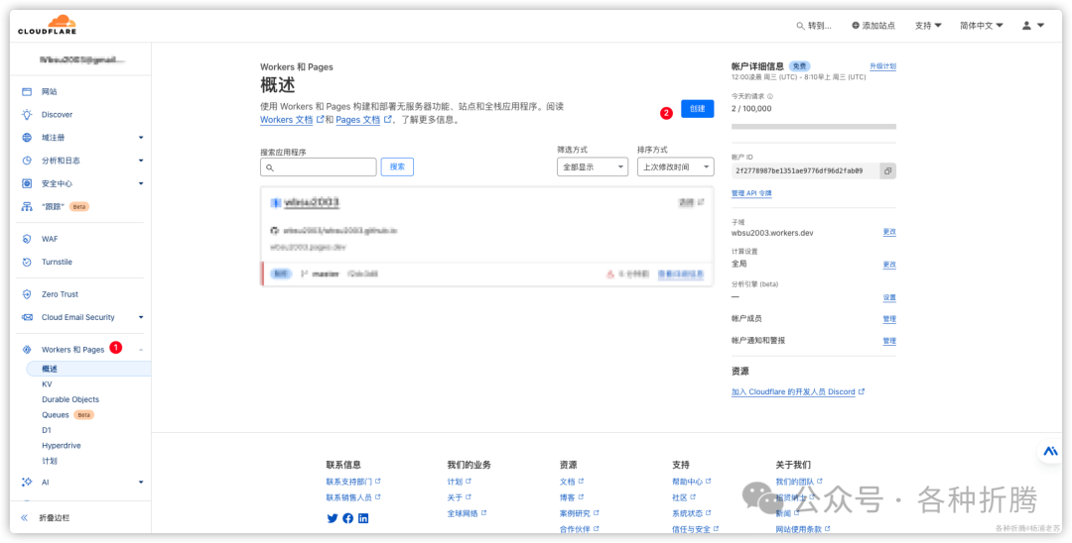The image size is (1072, 543).
Task: Expand the 分析和日志 sidebar section
Action: click(x=141, y=161)
